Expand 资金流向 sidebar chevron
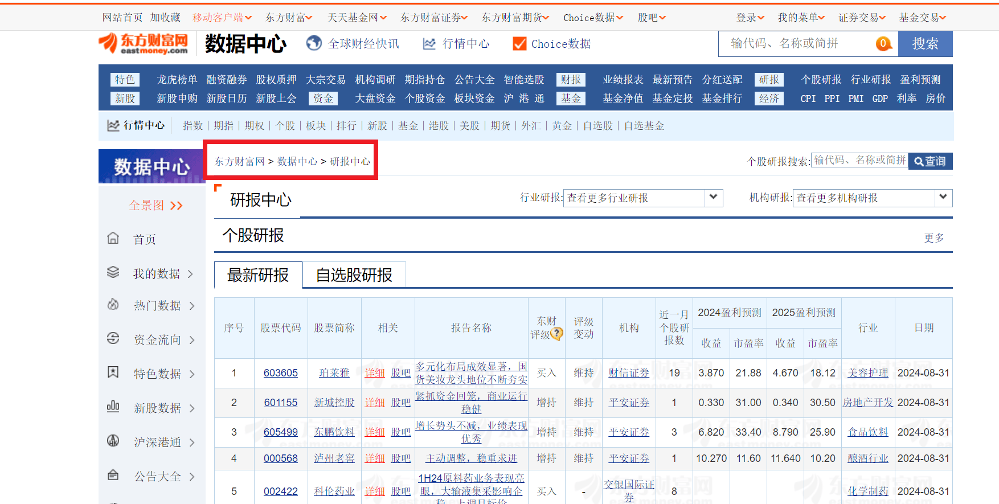The image size is (999, 504). pos(192,340)
